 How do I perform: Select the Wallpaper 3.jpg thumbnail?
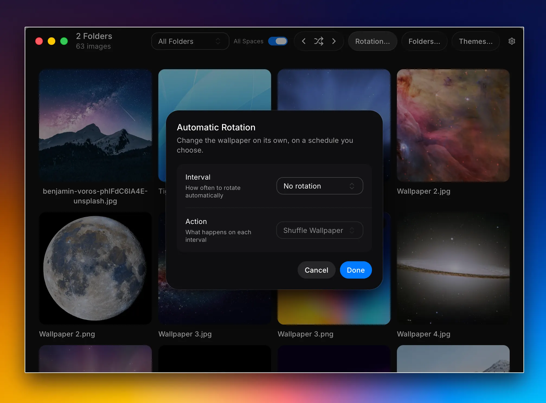215,307
